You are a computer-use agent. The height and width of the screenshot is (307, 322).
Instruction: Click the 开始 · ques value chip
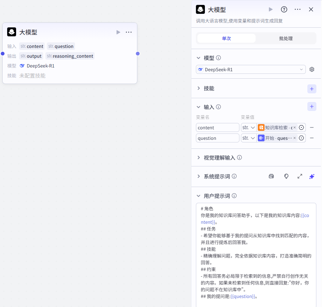click(x=277, y=138)
